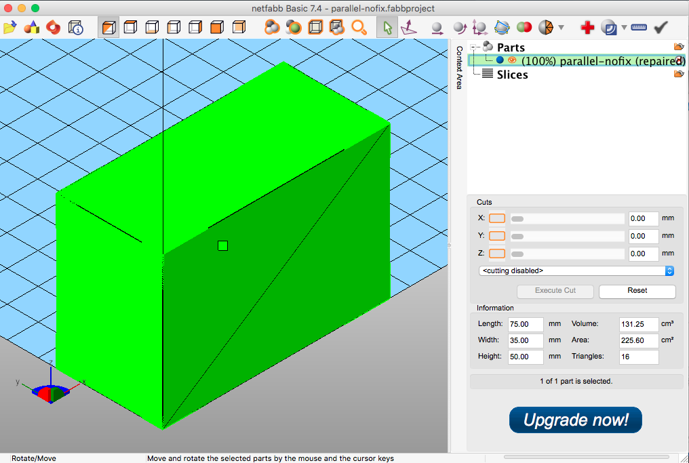Click zoom to all parts icon
Screen dimensions: 689x463
(x=272, y=27)
